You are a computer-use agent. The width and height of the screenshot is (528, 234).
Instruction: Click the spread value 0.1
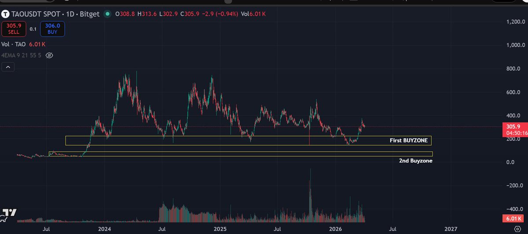click(x=33, y=29)
